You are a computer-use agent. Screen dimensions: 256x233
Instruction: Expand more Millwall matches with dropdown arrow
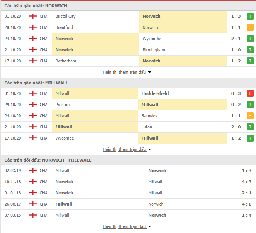[x=149, y=149]
